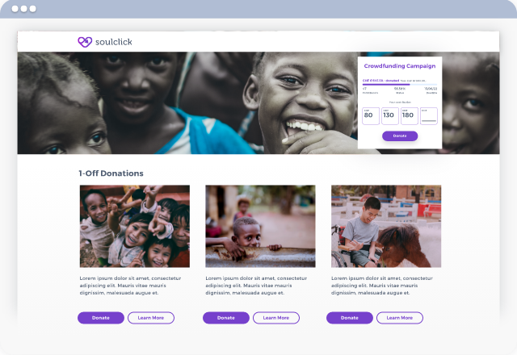Open the group of children thumbnail
The image size is (517, 355).
[x=135, y=226]
